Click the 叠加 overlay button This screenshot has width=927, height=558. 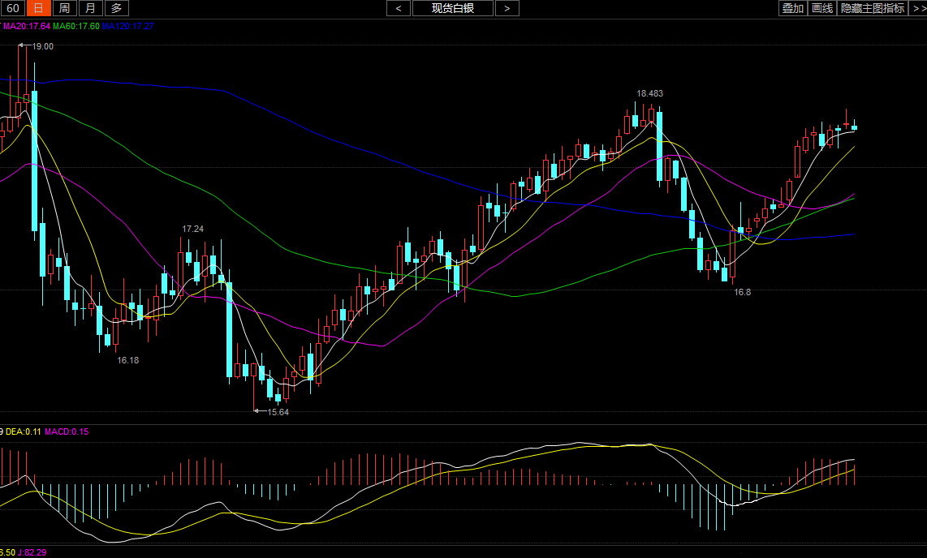791,8
